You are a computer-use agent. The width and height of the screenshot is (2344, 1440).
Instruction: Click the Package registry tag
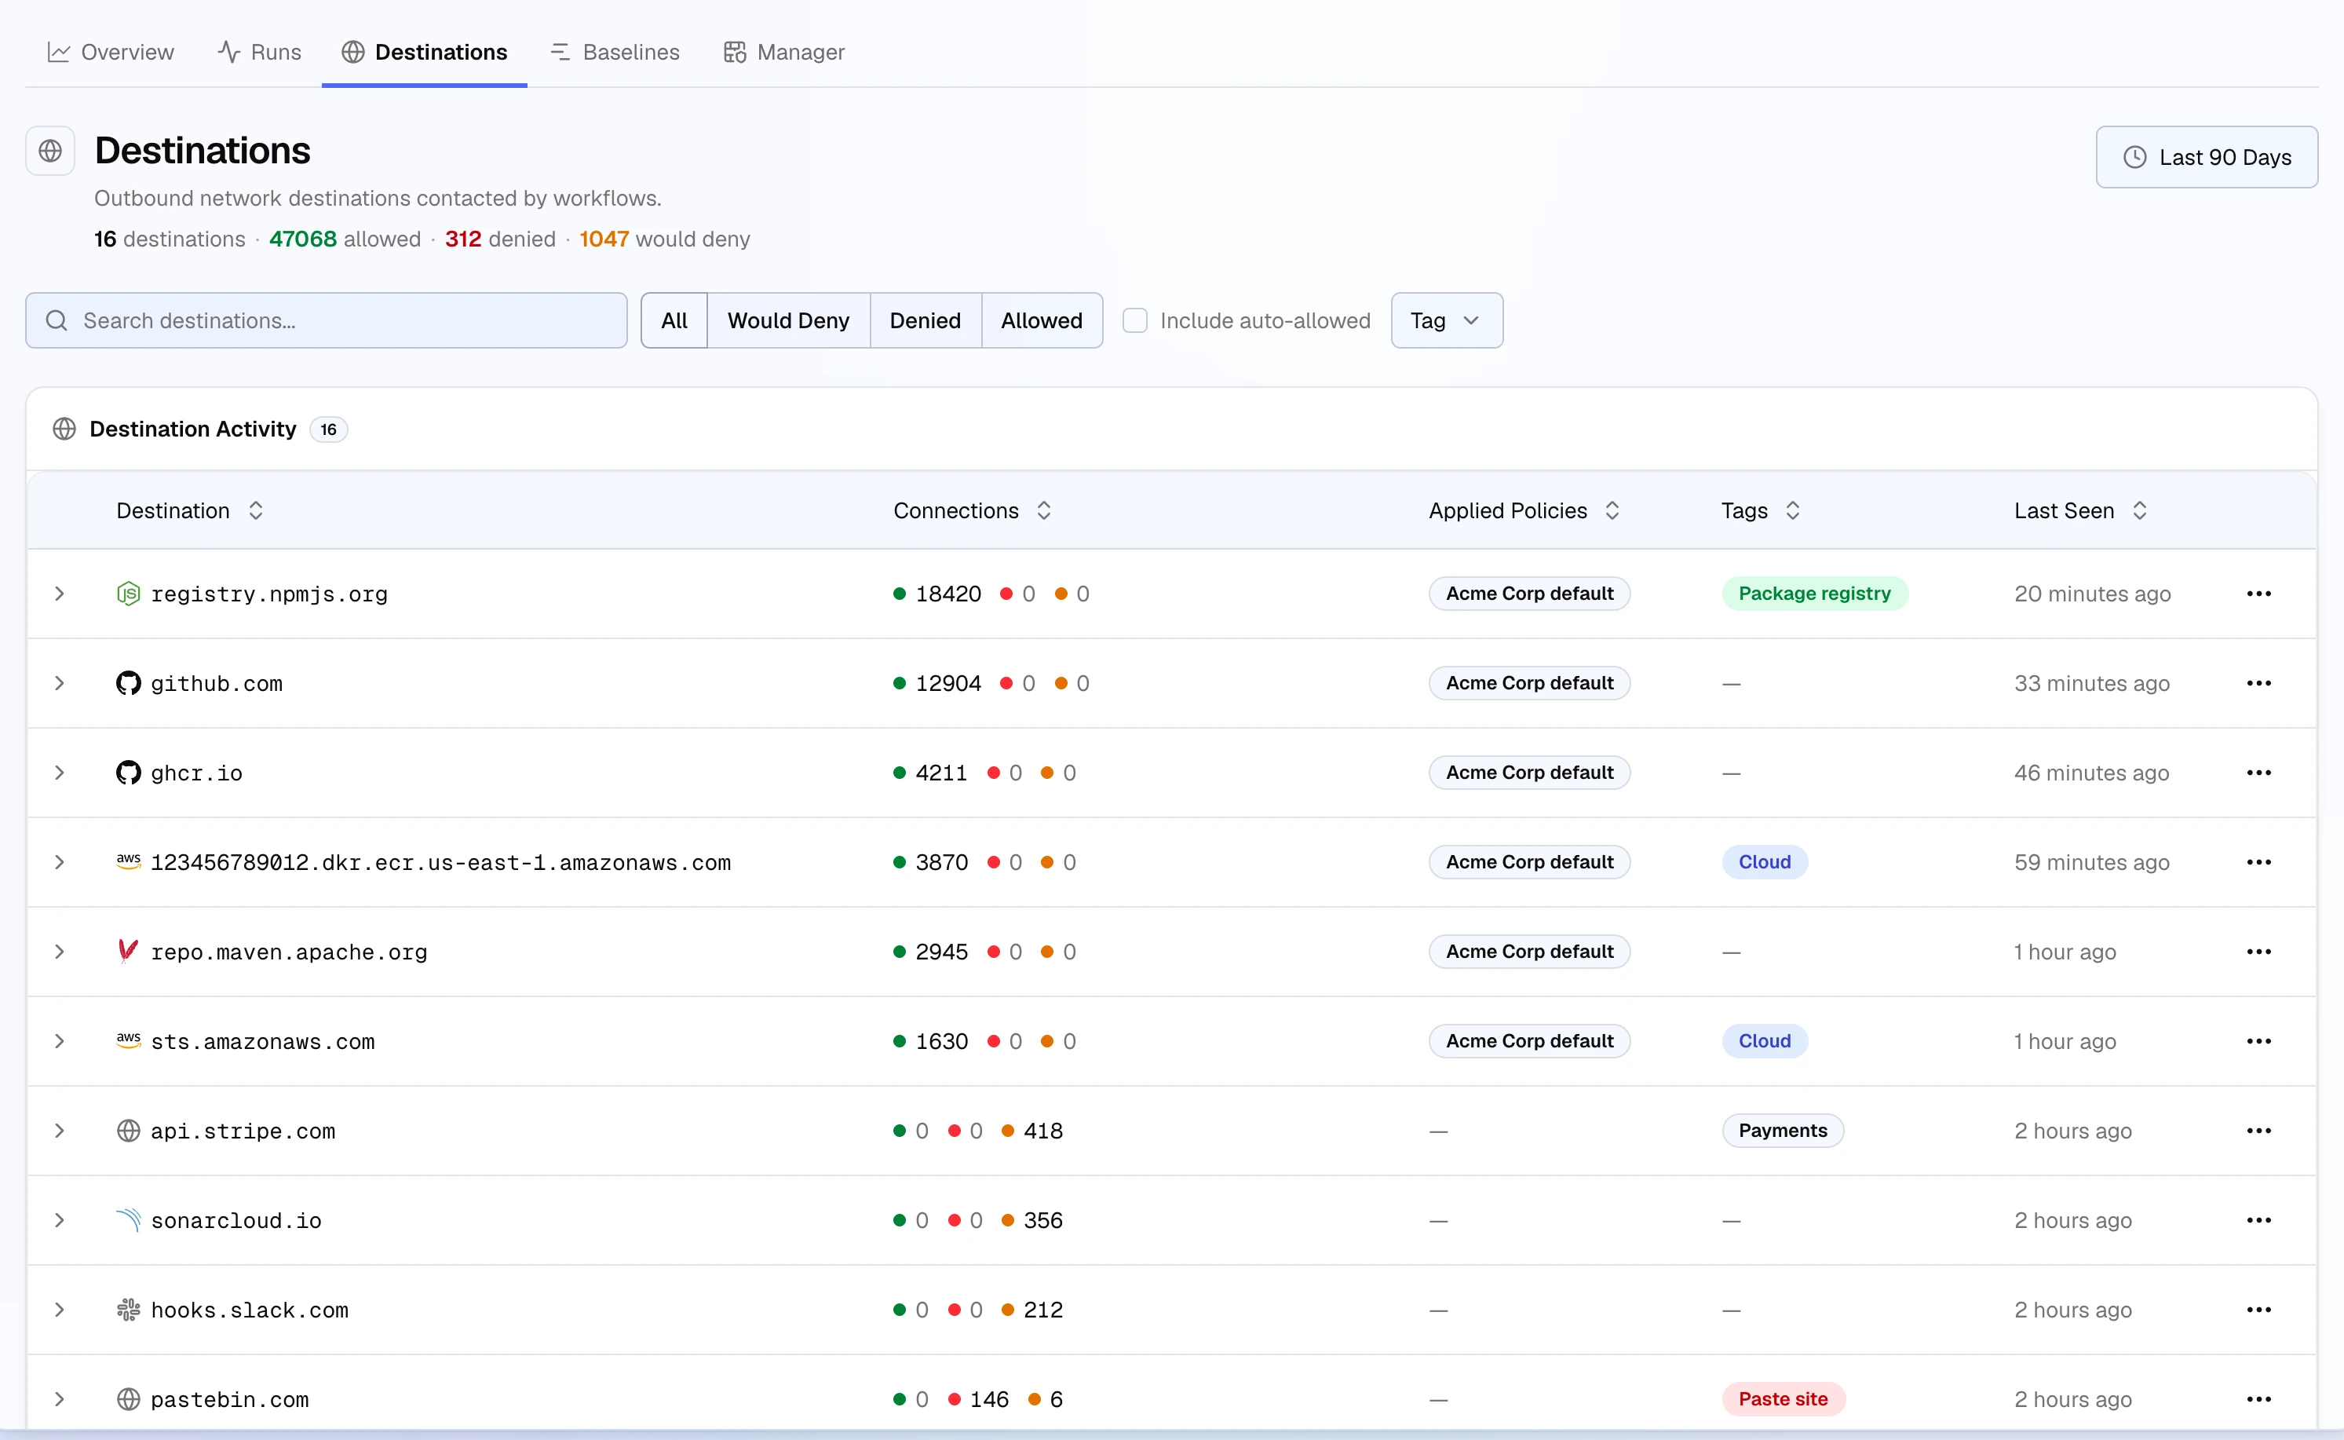1815,594
